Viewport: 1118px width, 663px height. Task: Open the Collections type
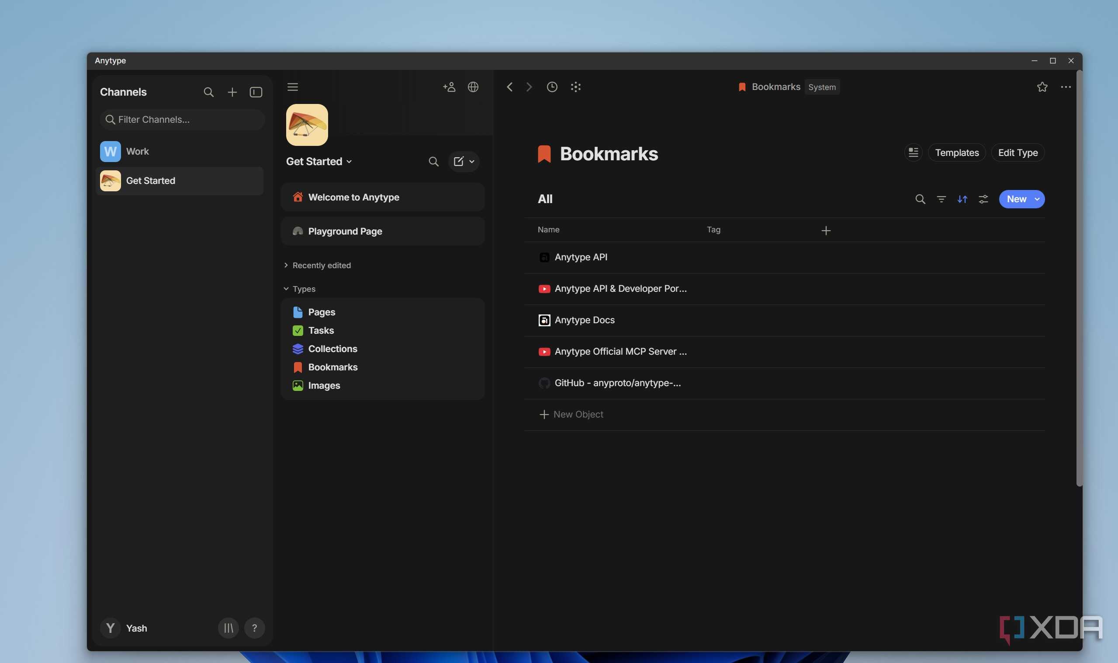pyautogui.click(x=383, y=349)
